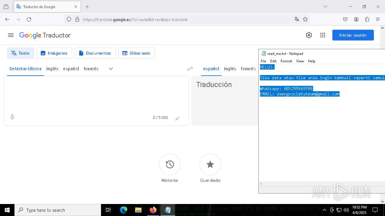This screenshot has width=385, height=216.
Task: Open Notepad View menu
Action: click(x=300, y=61)
